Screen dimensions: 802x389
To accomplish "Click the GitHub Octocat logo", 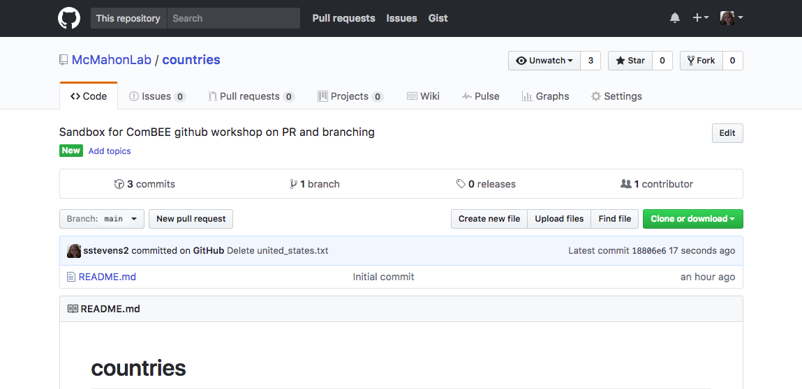I will 69,18.
